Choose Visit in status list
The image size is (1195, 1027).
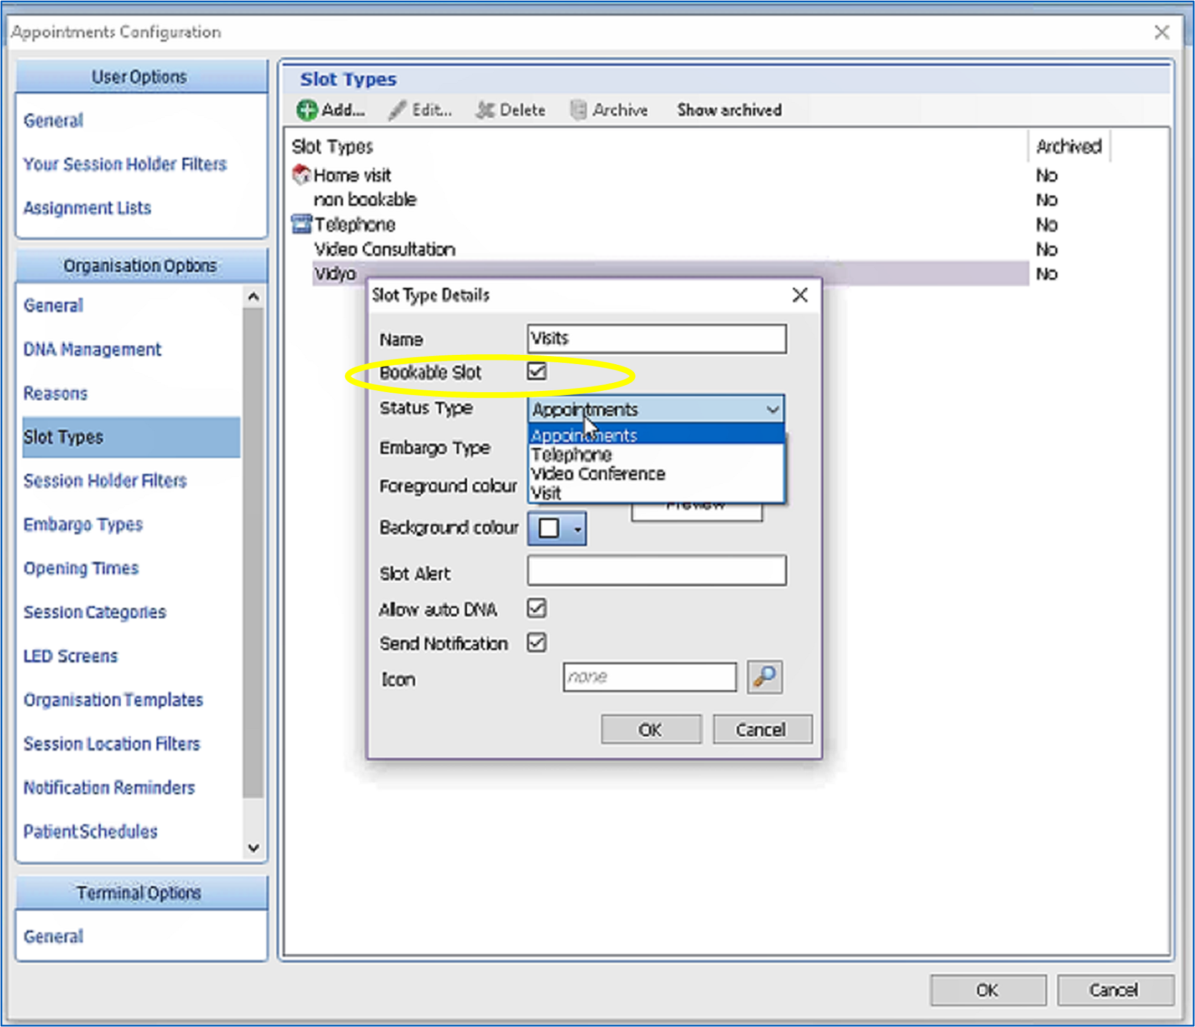[656, 493]
